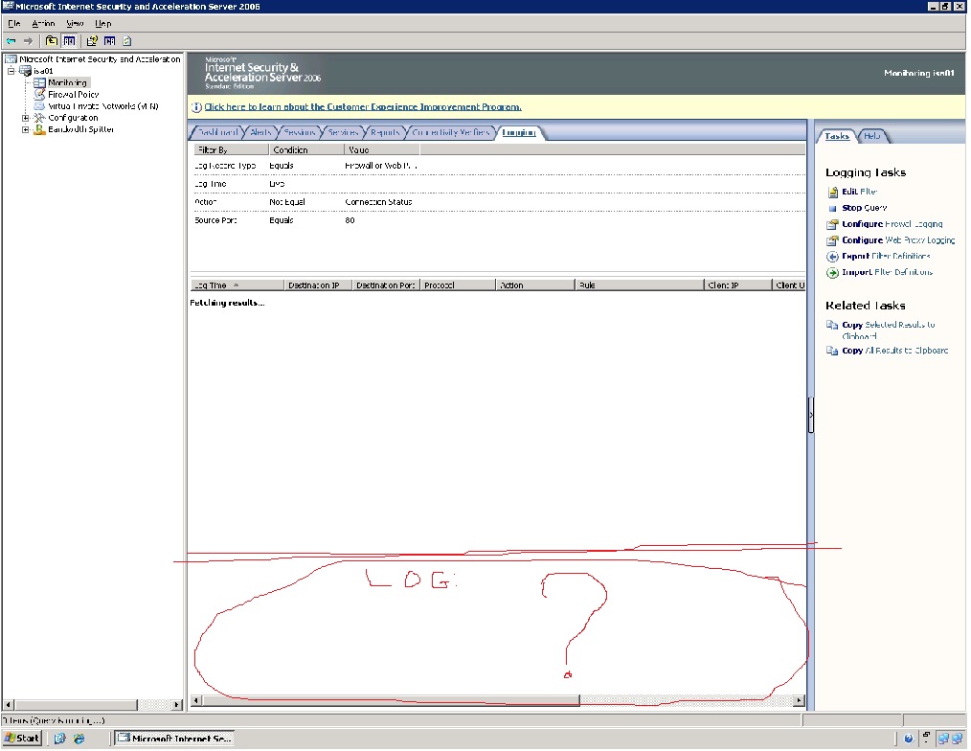This screenshot has height=751, width=971.
Task: Click the Import Filter Definitions arrow icon
Action: click(833, 273)
